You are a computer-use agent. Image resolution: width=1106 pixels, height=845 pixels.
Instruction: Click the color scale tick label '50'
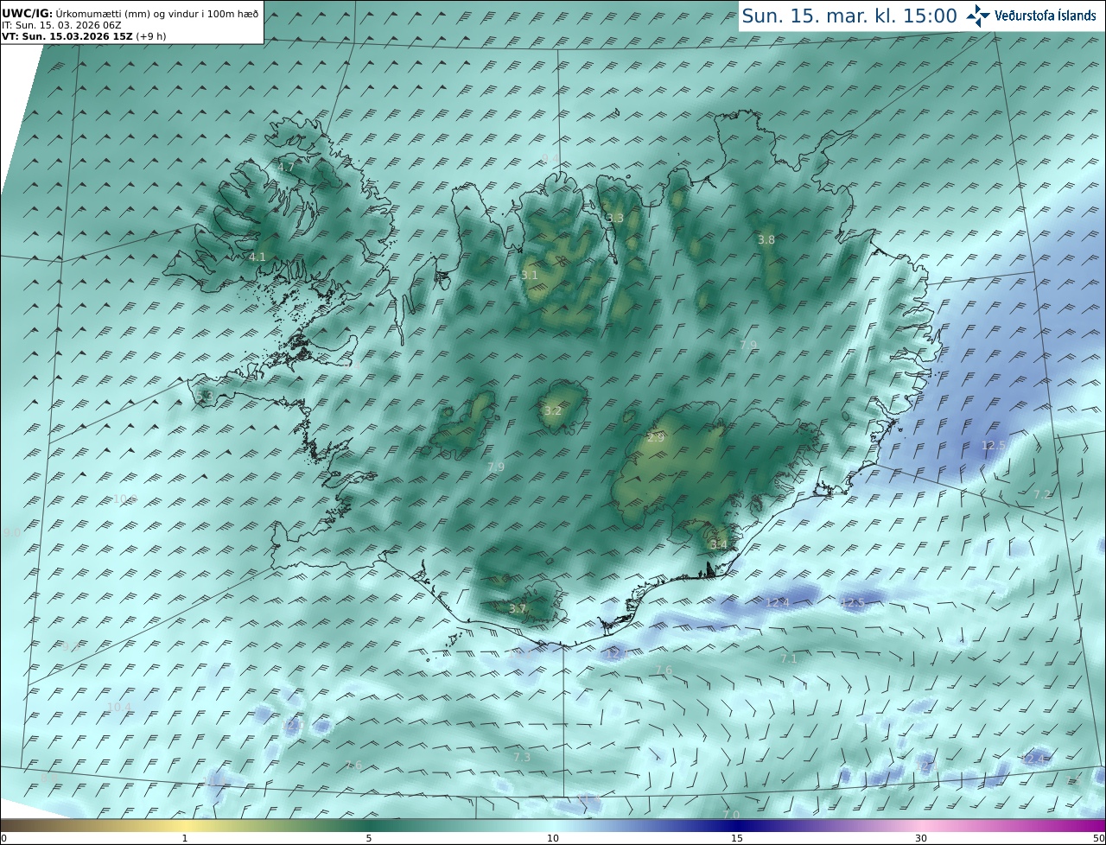tap(1098, 838)
